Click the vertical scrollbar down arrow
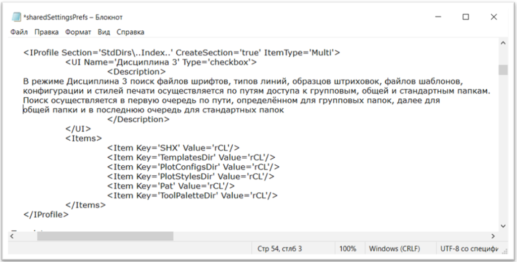 (503, 226)
